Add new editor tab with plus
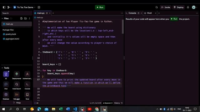 coord(53,13)
